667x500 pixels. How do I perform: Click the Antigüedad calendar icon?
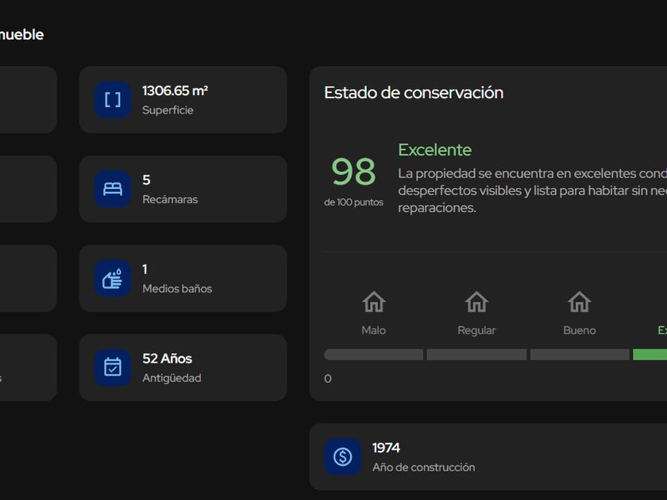tap(113, 367)
